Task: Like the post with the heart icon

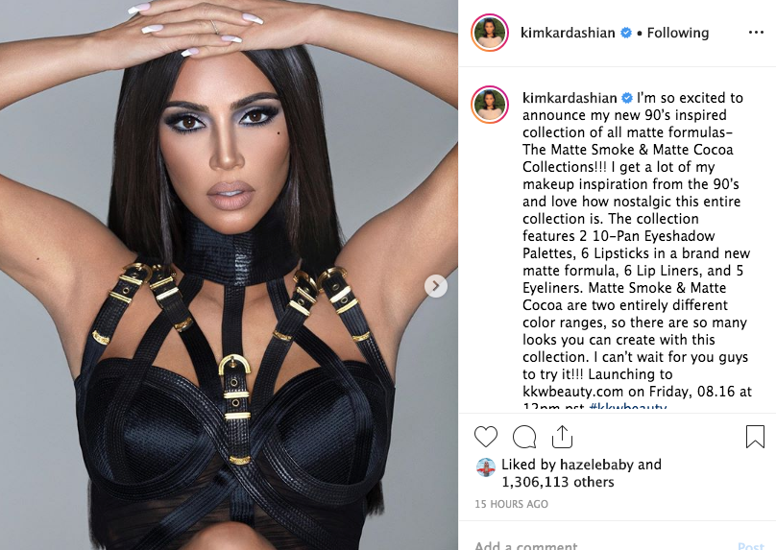Action: (x=486, y=437)
